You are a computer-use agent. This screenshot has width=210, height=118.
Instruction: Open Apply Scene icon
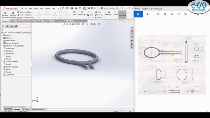point(94,24)
